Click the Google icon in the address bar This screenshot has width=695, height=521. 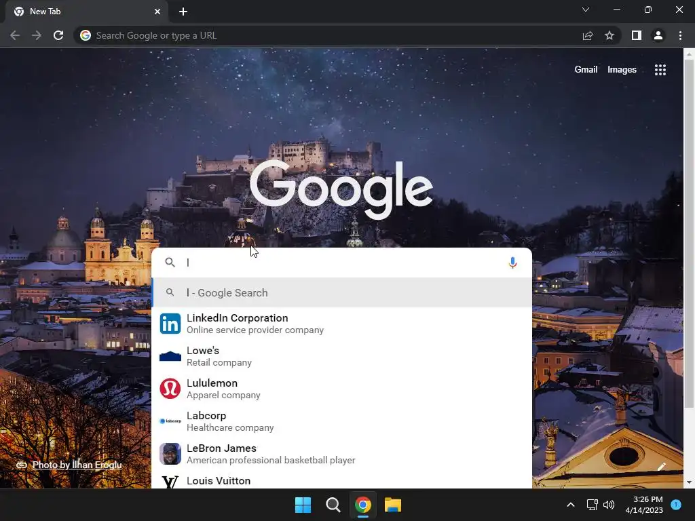click(x=86, y=35)
